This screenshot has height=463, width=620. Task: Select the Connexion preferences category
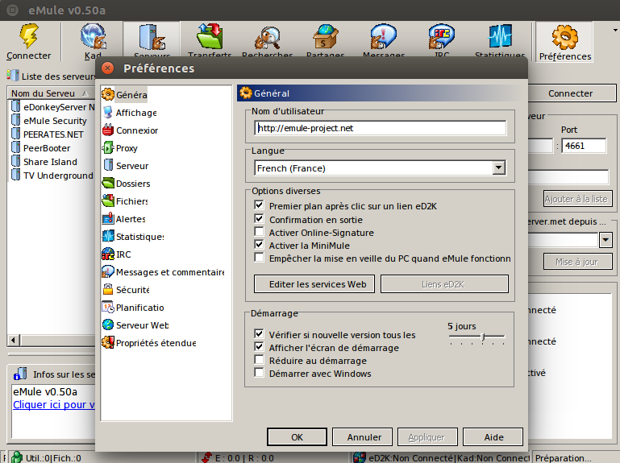(x=136, y=130)
